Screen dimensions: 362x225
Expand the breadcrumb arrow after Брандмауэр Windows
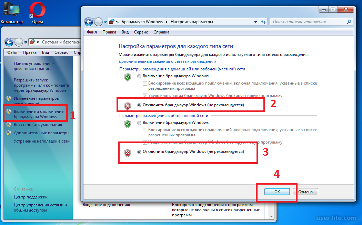pyautogui.click(x=167, y=22)
